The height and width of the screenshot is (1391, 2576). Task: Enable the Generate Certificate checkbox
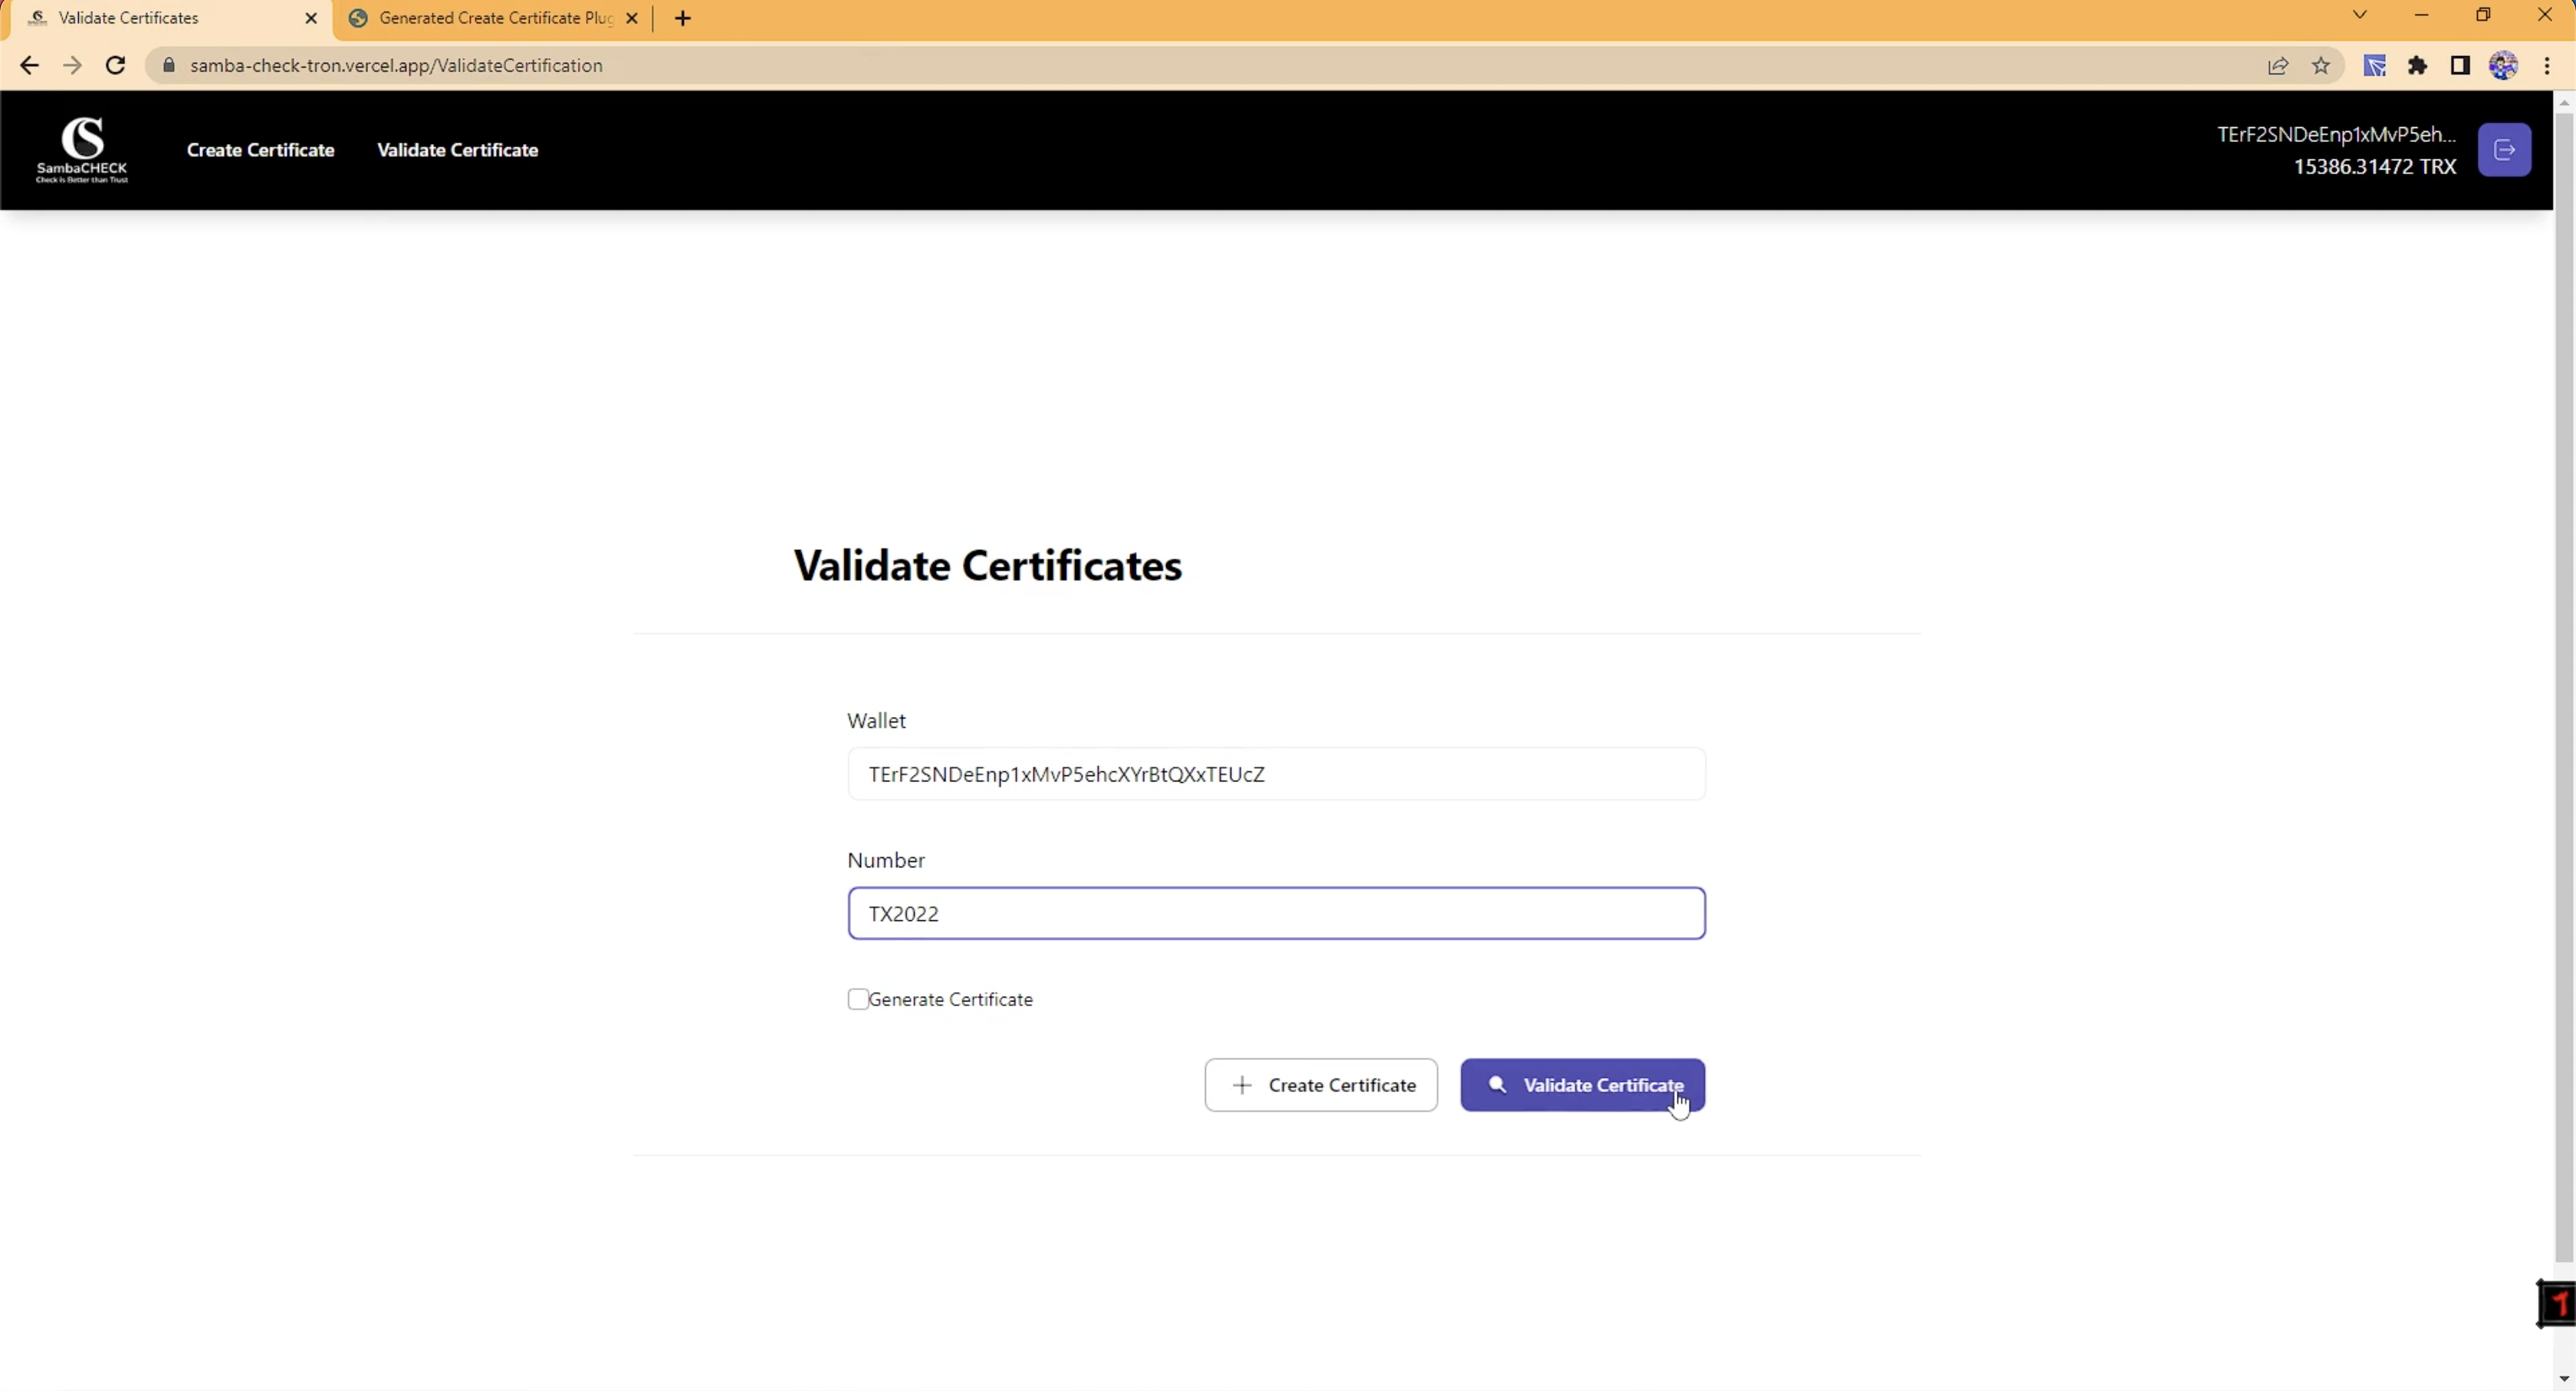858,999
